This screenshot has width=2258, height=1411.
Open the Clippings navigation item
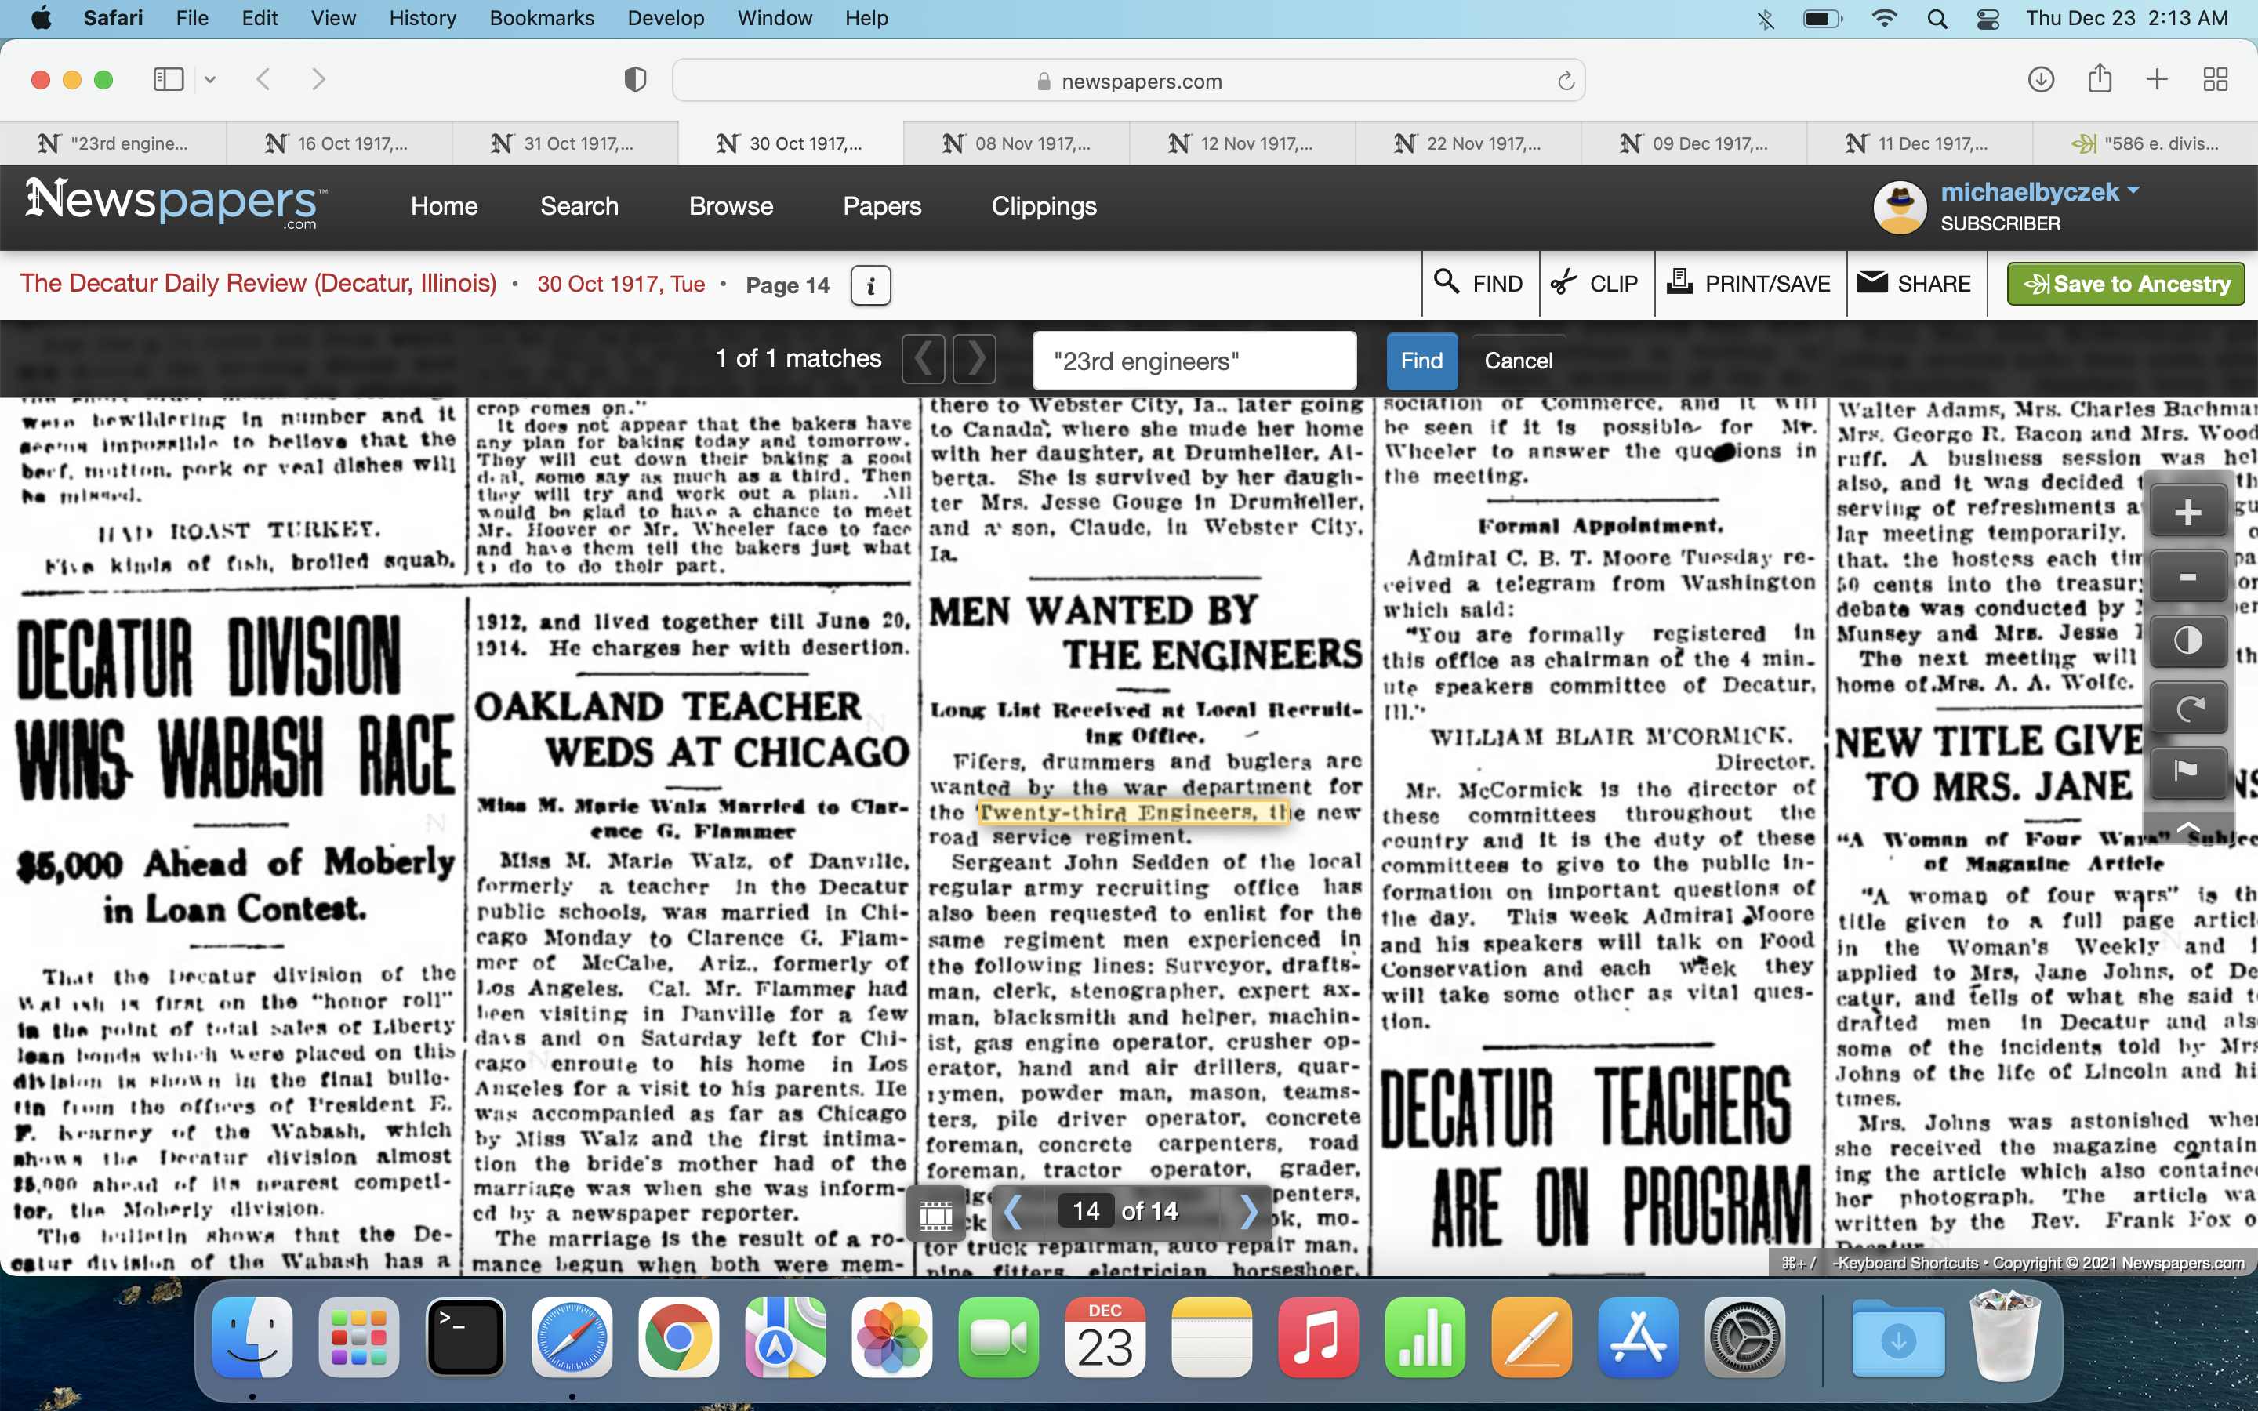pyautogui.click(x=1044, y=206)
